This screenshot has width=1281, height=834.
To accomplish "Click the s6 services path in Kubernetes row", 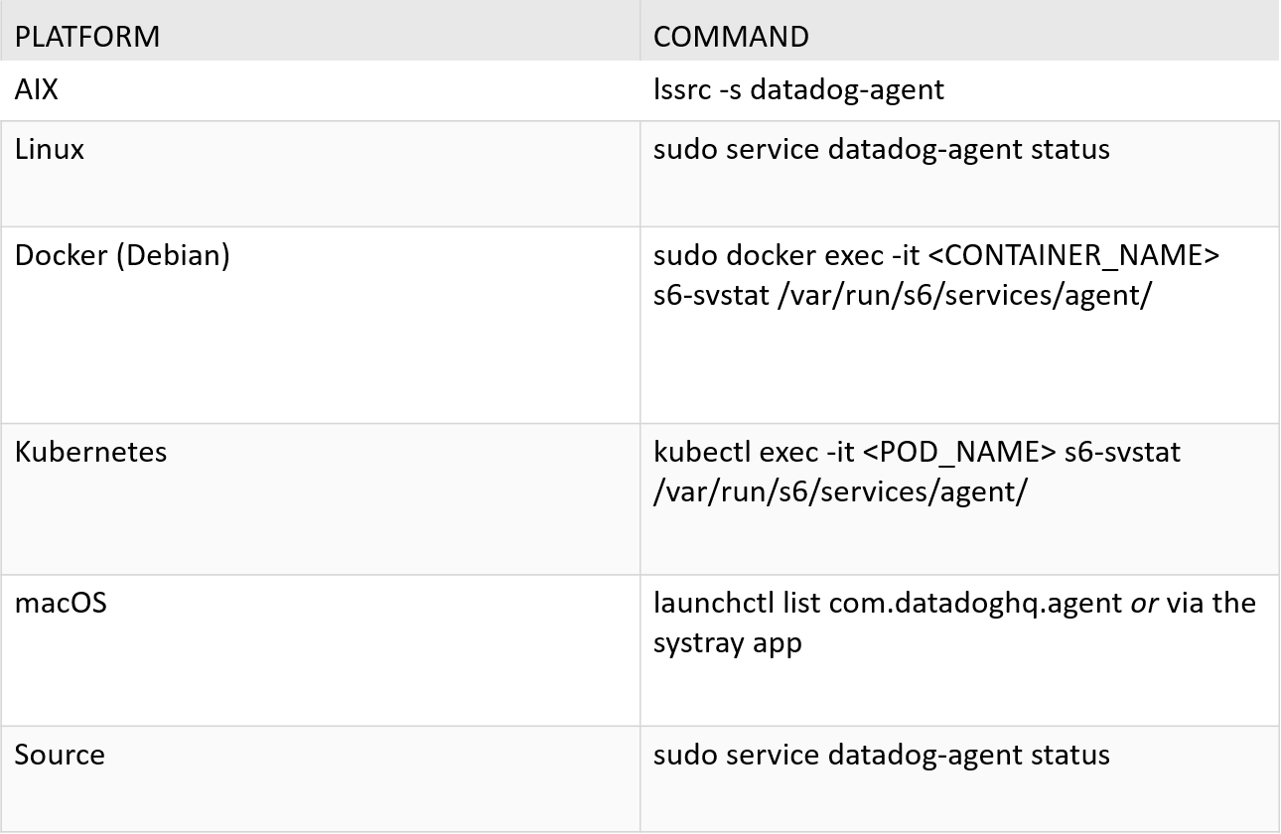I will click(840, 491).
